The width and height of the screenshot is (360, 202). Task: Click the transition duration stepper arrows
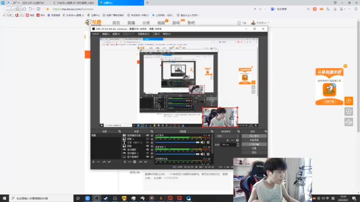[238, 145]
